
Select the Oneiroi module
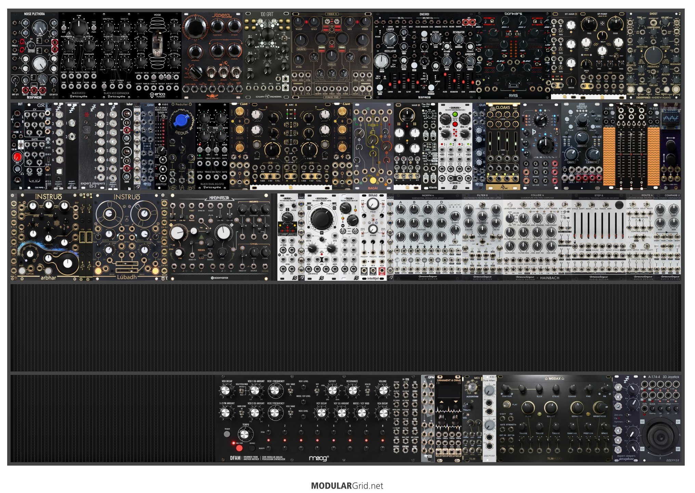424,56
